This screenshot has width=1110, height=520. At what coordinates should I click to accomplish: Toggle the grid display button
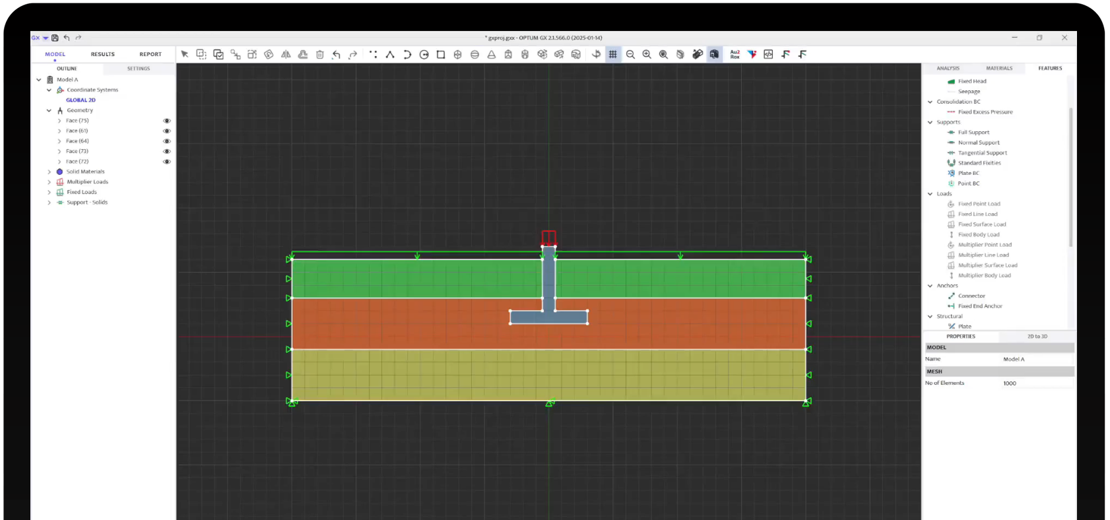click(x=613, y=55)
